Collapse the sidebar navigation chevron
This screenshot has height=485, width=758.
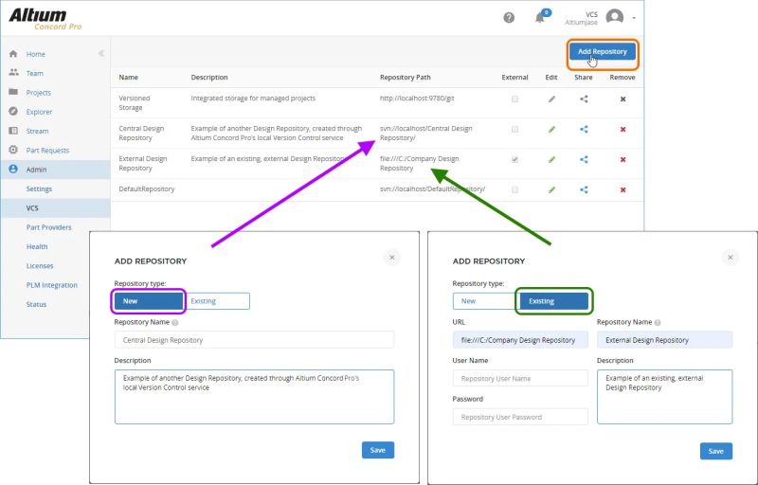click(x=101, y=53)
